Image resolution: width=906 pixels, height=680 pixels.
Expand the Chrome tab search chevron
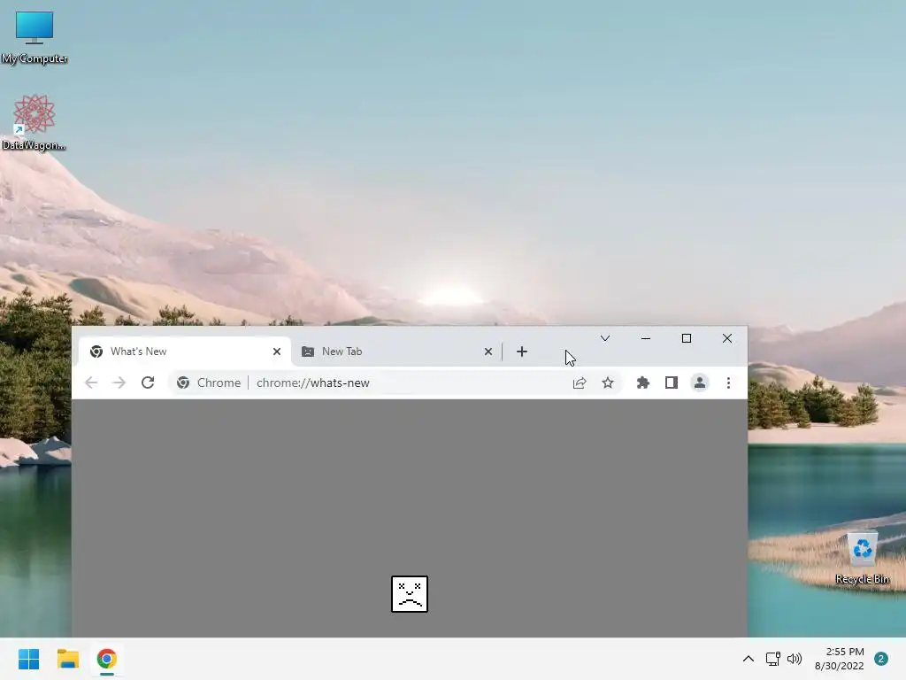click(605, 338)
